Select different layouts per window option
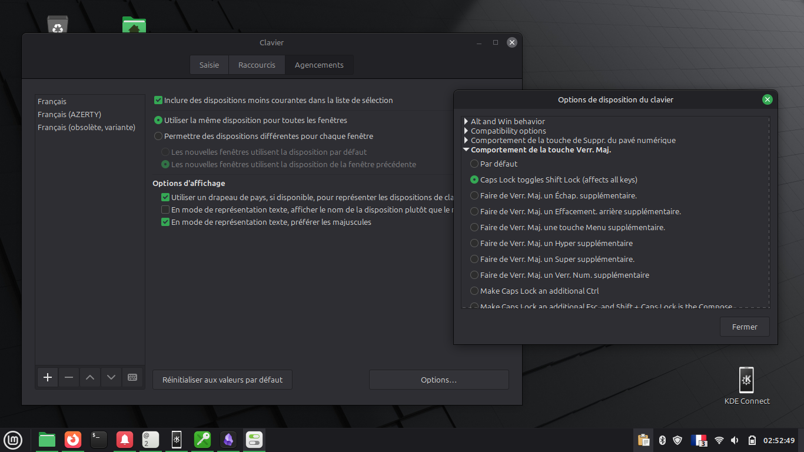Image resolution: width=804 pixels, height=452 pixels. coord(158,137)
